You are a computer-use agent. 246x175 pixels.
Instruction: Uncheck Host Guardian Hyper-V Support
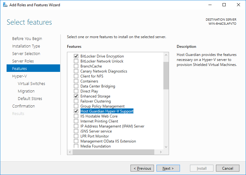76,111
